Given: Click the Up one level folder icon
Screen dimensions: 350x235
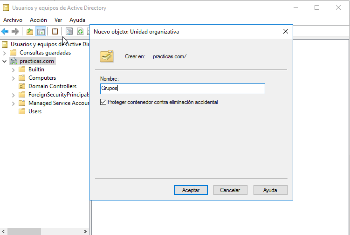Looking at the screenshot, I should (30, 32).
